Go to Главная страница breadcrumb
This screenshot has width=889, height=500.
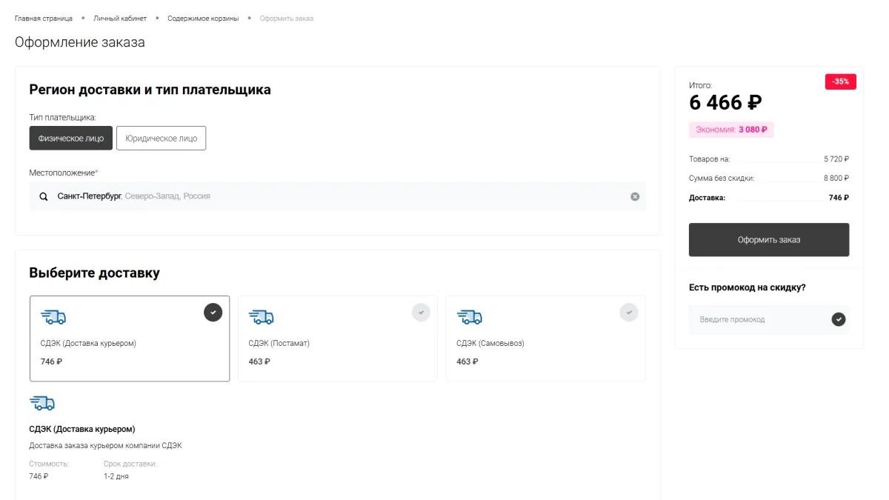tap(44, 19)
